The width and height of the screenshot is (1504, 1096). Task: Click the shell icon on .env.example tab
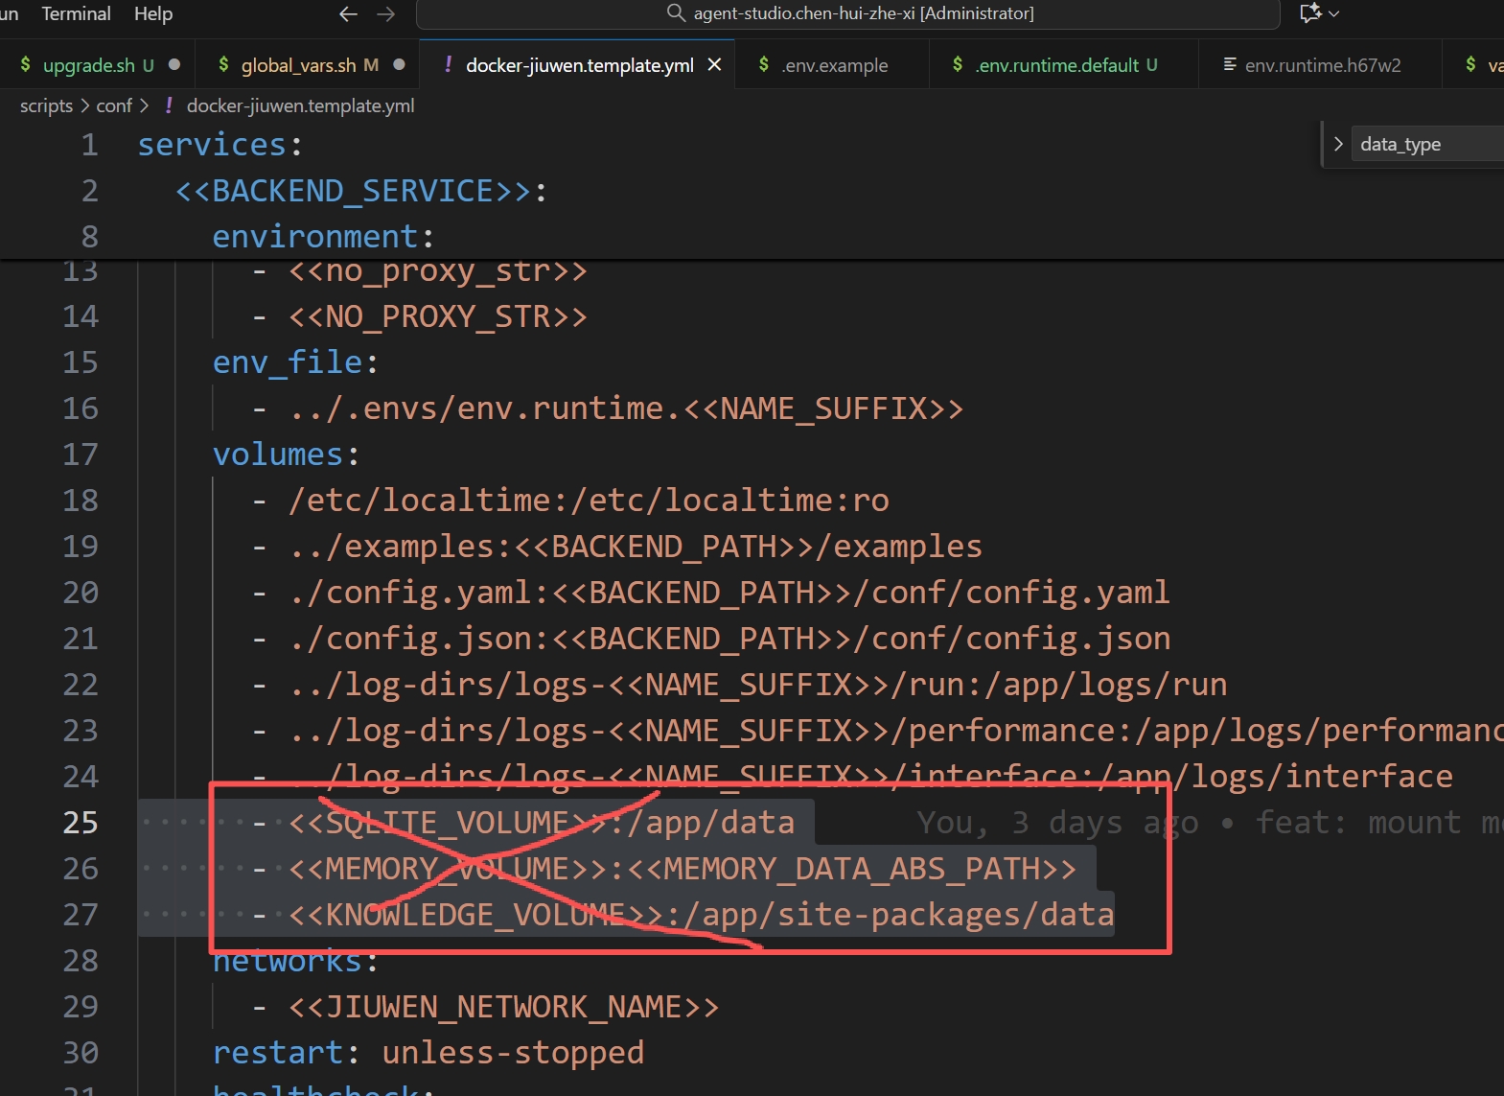(763, 64)
